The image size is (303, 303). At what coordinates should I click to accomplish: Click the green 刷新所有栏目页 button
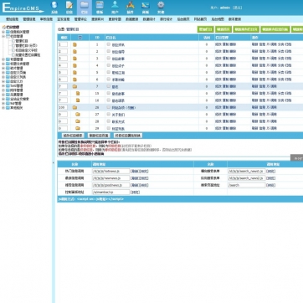click(246, 29)
